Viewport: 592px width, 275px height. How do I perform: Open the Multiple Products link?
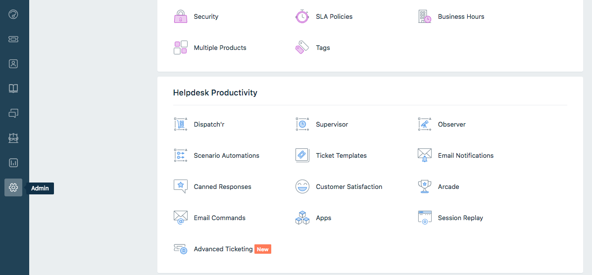(x=220, y=48)
